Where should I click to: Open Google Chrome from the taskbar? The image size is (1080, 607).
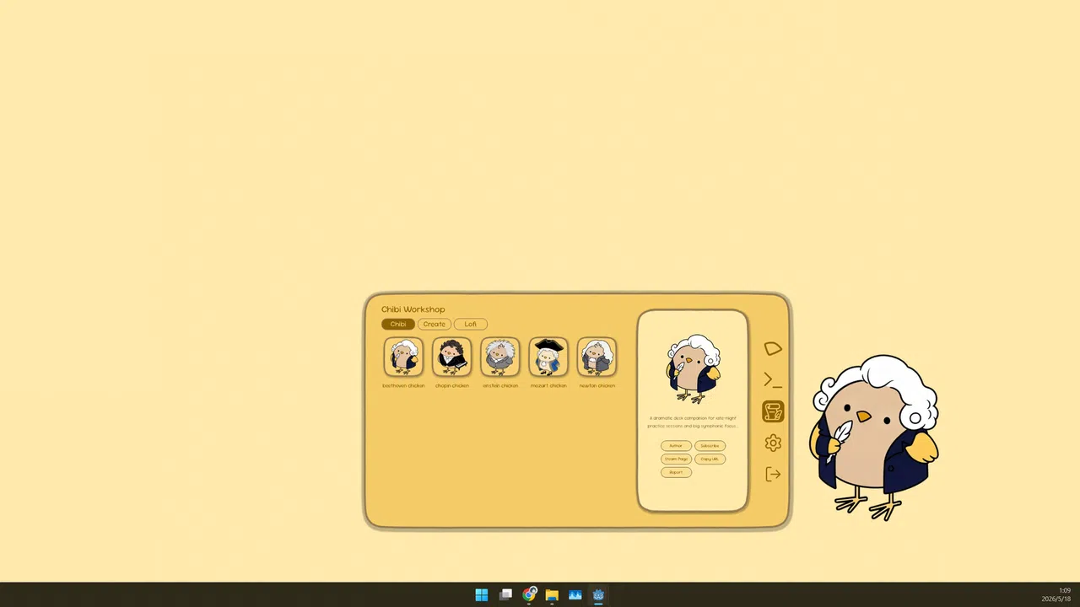(529, 595)
